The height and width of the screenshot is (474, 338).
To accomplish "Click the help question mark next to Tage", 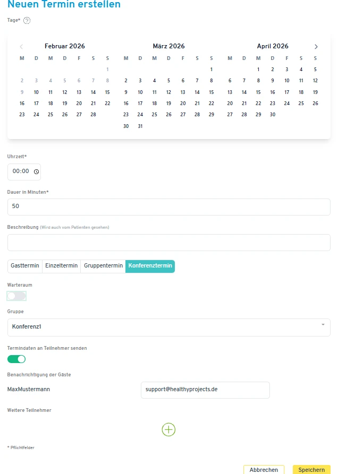I will click(x=27, y=21).
